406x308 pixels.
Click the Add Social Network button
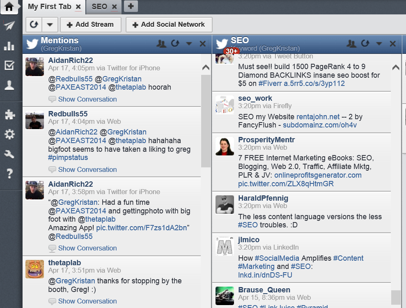coord(169,25)
